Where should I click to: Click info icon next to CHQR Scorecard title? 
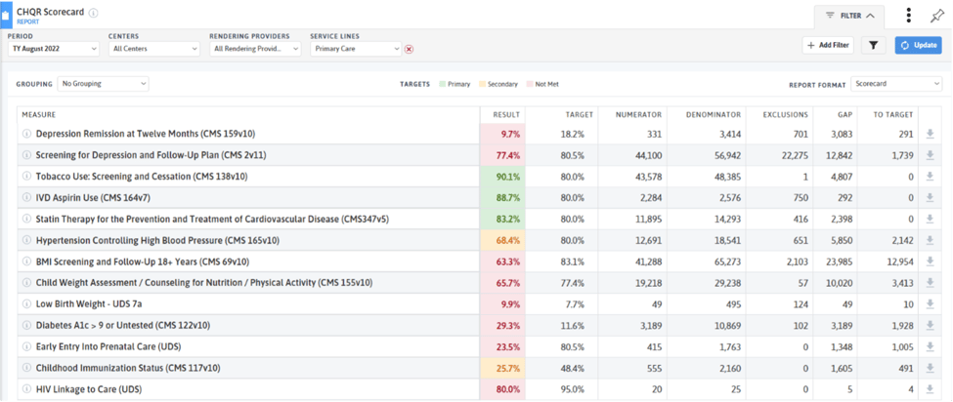(94, 13)
